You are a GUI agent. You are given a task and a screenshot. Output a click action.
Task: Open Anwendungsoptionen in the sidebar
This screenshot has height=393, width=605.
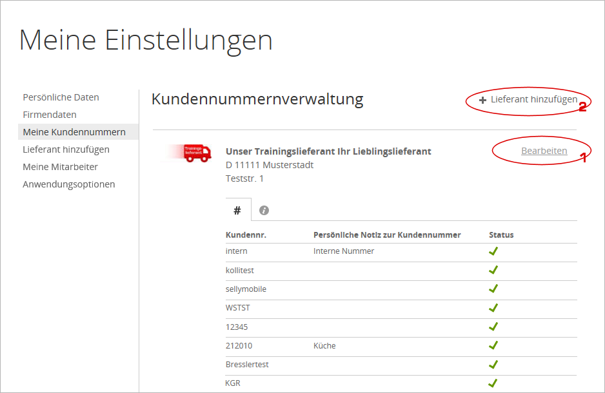coord(69,184)
